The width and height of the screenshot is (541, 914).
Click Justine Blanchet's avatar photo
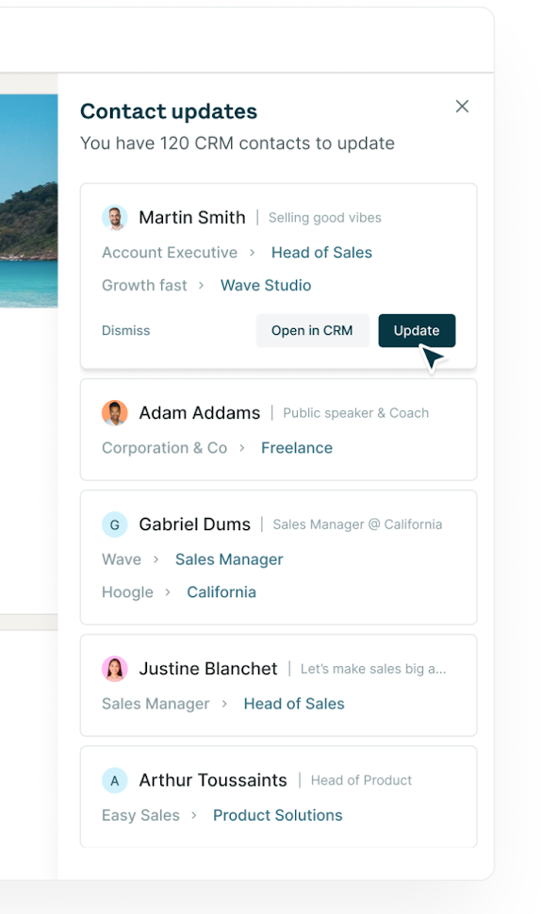coord(115,669)
